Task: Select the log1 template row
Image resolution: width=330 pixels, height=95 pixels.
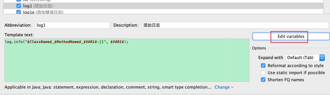Action: click(163, 6)
